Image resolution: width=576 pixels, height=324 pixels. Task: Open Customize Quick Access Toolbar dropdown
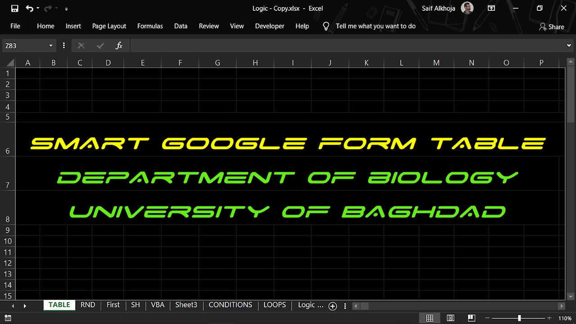[x=67, y=9]
